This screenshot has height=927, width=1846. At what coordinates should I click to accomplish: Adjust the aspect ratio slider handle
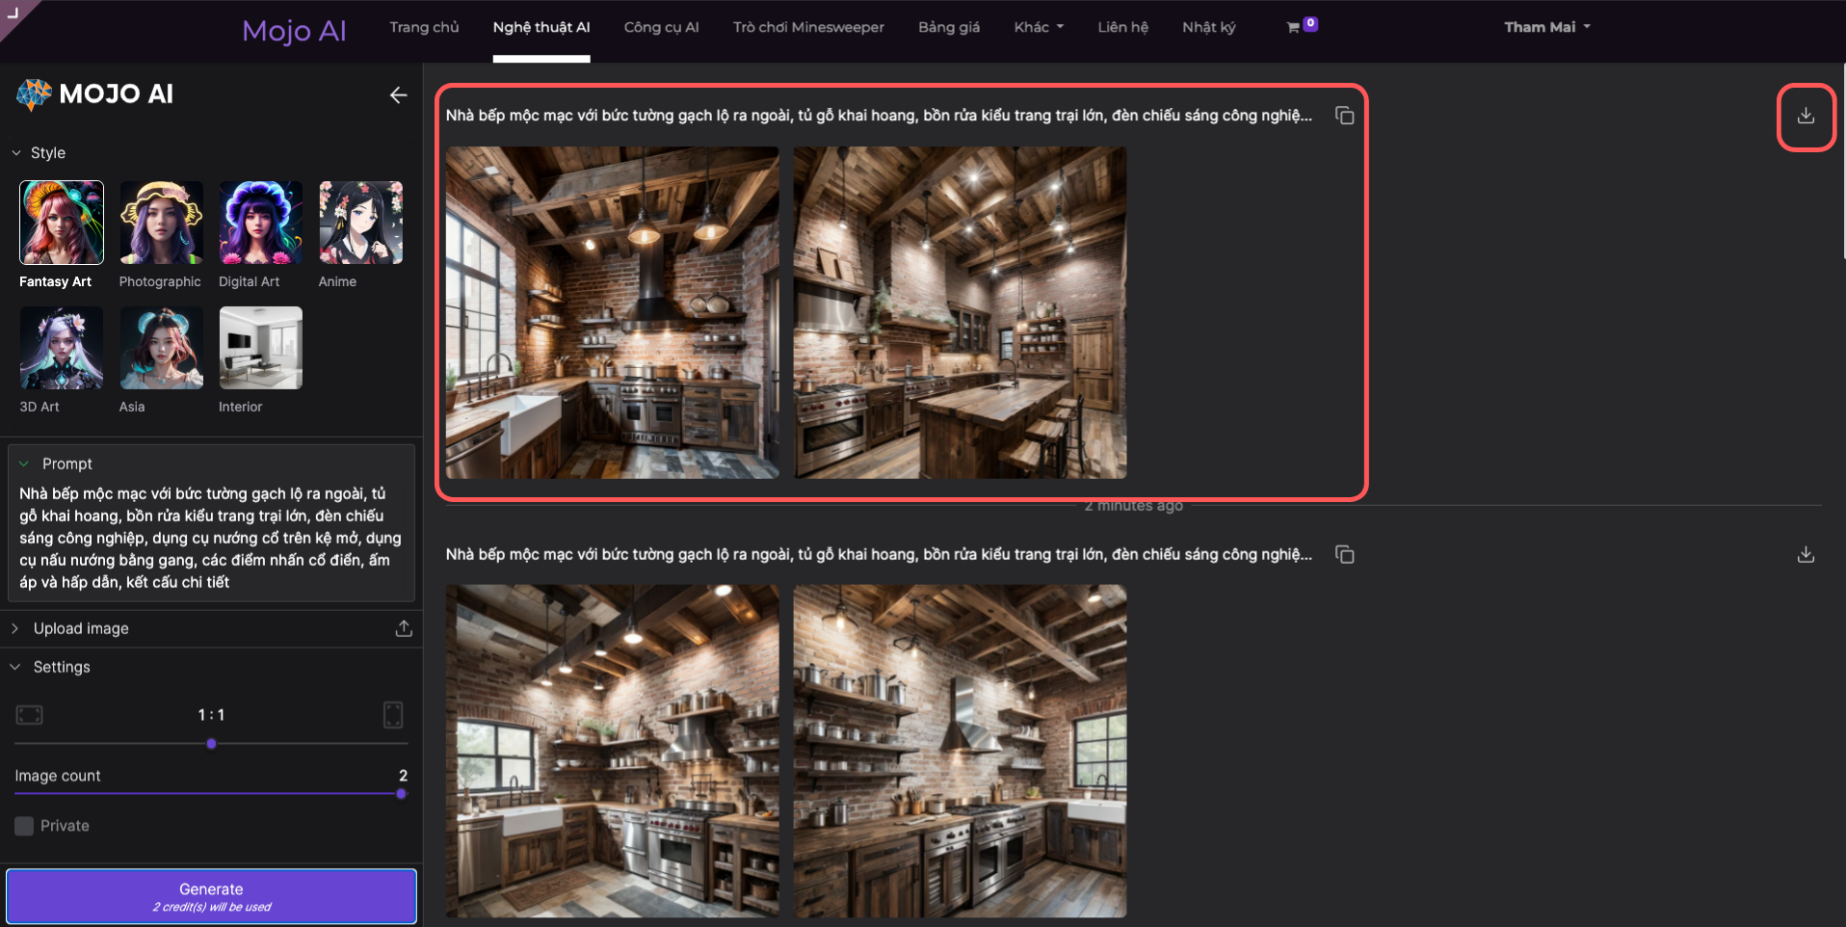pyautogui.click(x=211, y=744)
